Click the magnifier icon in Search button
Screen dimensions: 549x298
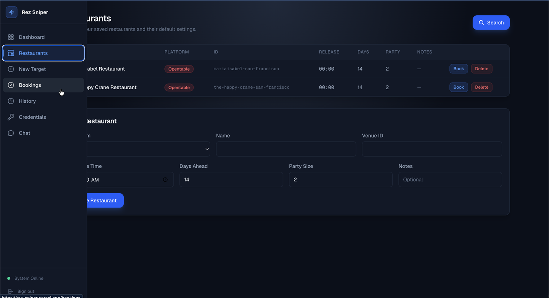click(x=481, y=23)
